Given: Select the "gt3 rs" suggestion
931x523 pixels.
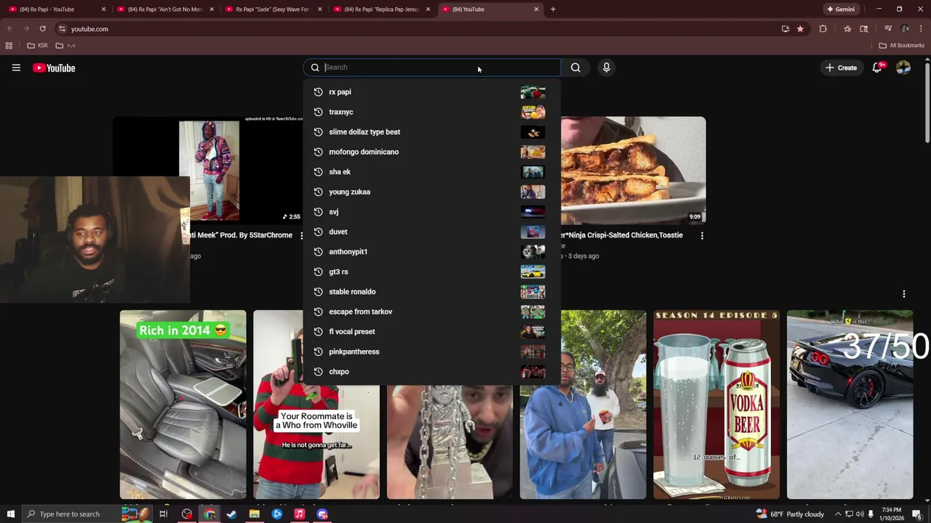Looking at the screenshot, I should (432, 272).
